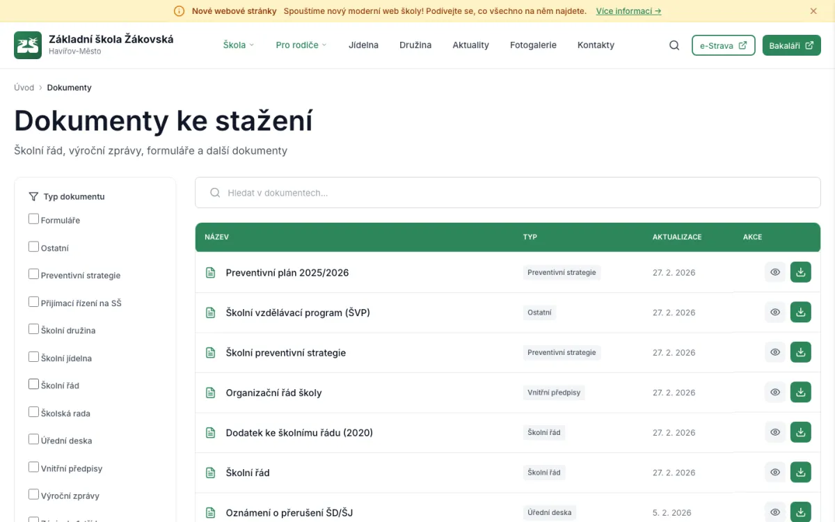The height and width of the screenshot is (522, 835).
Task: Open the Fotogalerie section
Action: click(533, 45)
